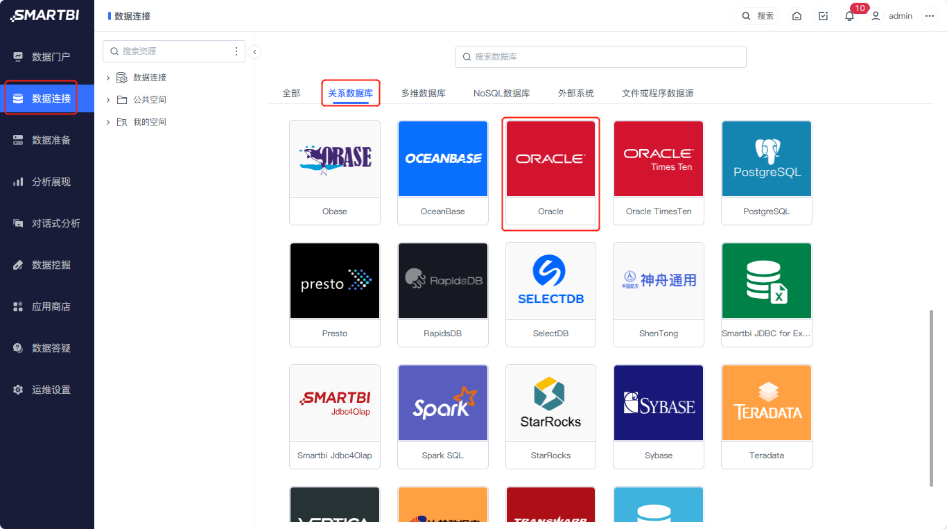The image size is (947, 529).
Task: Switch to the 外部系统 tab
Action: 576,93
